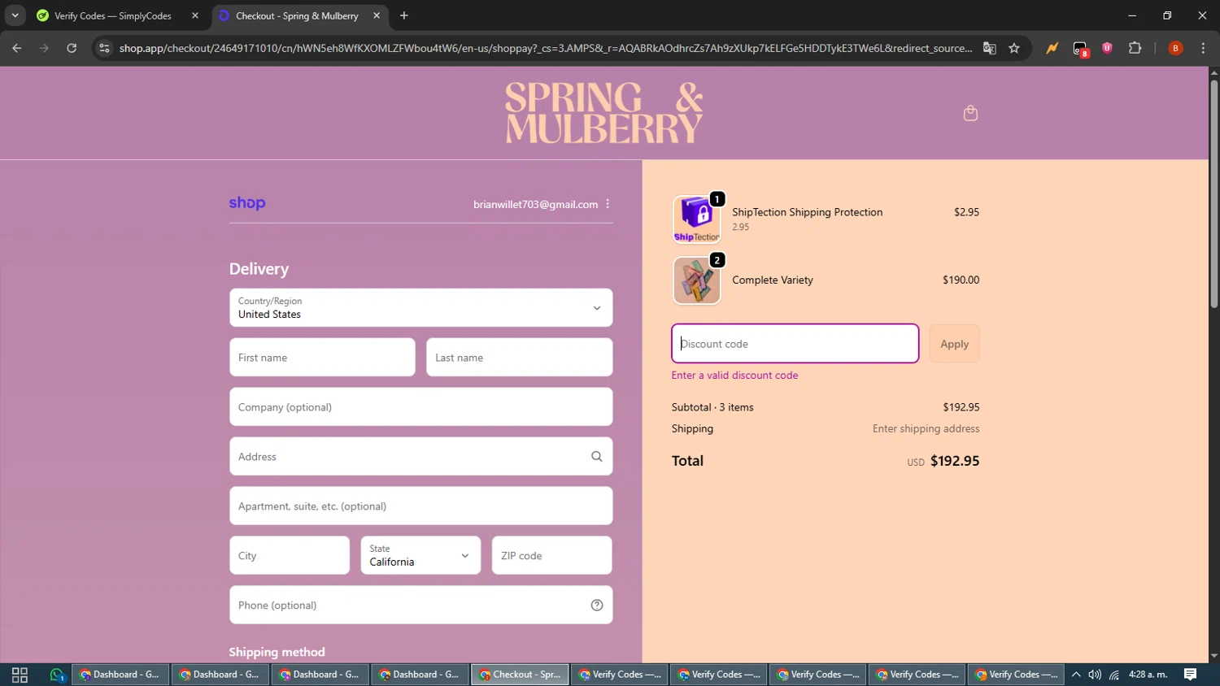This screenshot has width=1220, height=686.
Task: Click the address search magnifier icon
Action: [x=596, y=457]
